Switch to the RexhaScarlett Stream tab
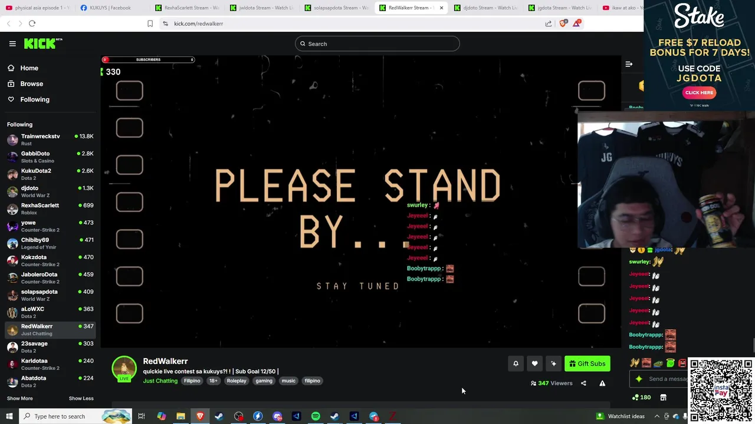Screen dimensions: 755x424 tap(187, 8)
